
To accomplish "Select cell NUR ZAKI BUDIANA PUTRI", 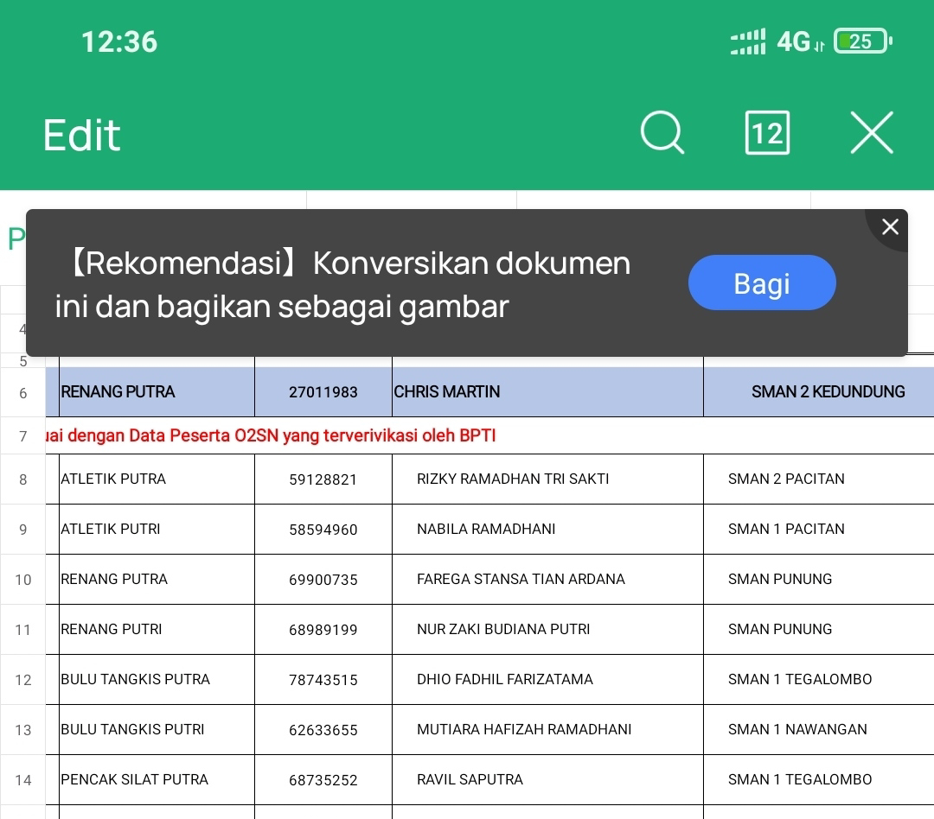I will pos(547,629).
